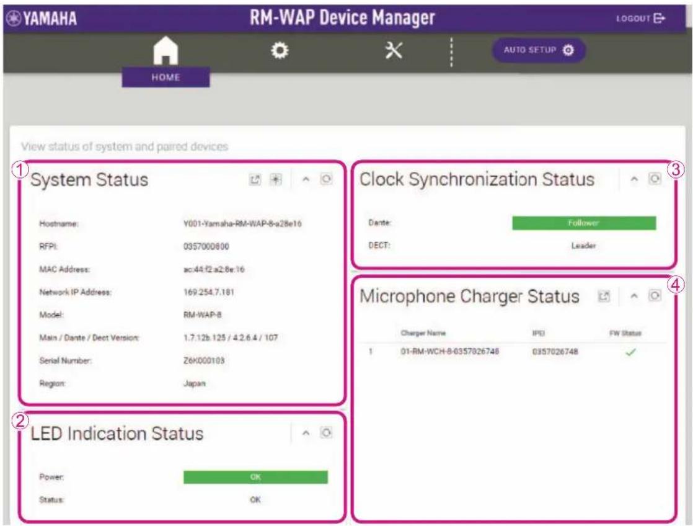The image size is (693, 526).
Task: Refresh the Clock Synchronization Status panel
Action: click(x=655, y=179)
